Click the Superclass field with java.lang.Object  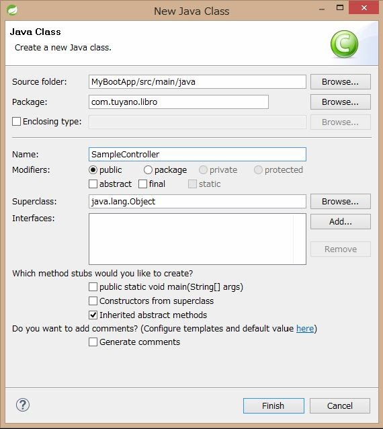(198, 201)
